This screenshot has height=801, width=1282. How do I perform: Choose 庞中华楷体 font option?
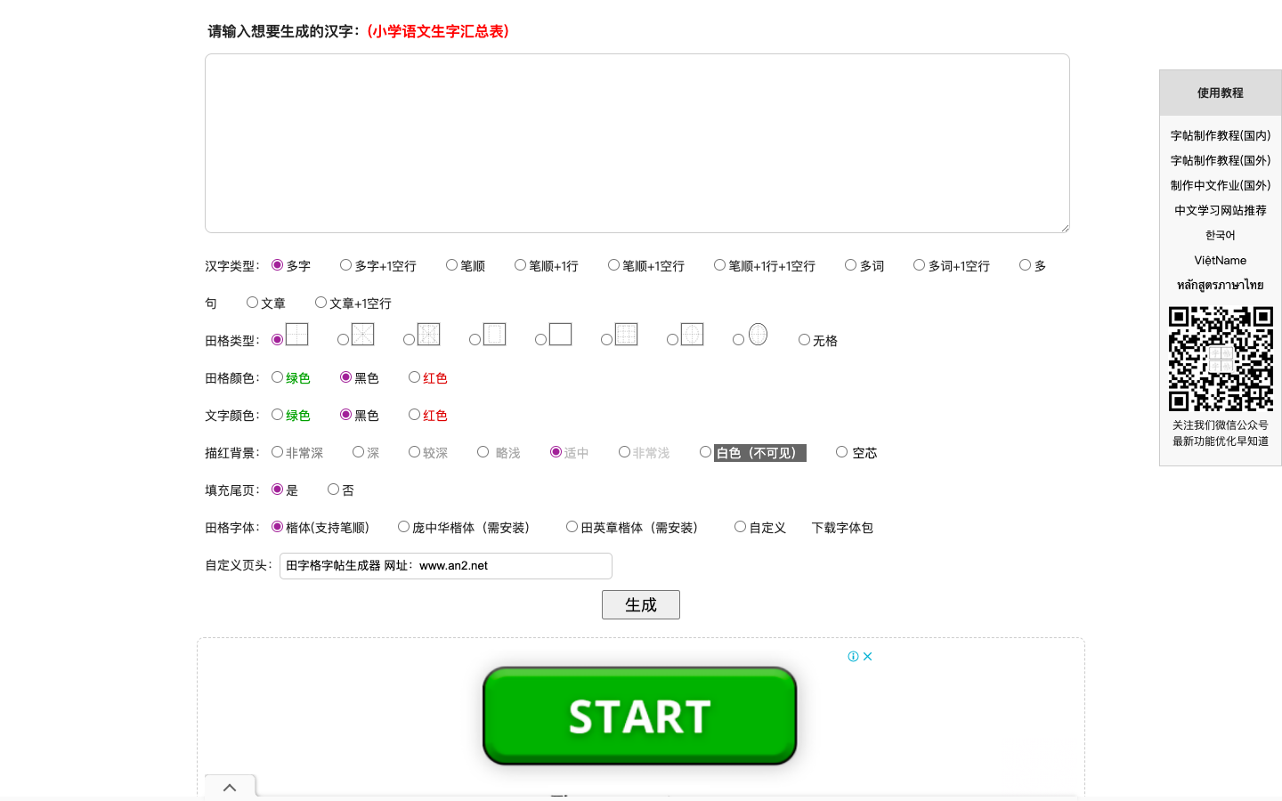coord(404,527)
